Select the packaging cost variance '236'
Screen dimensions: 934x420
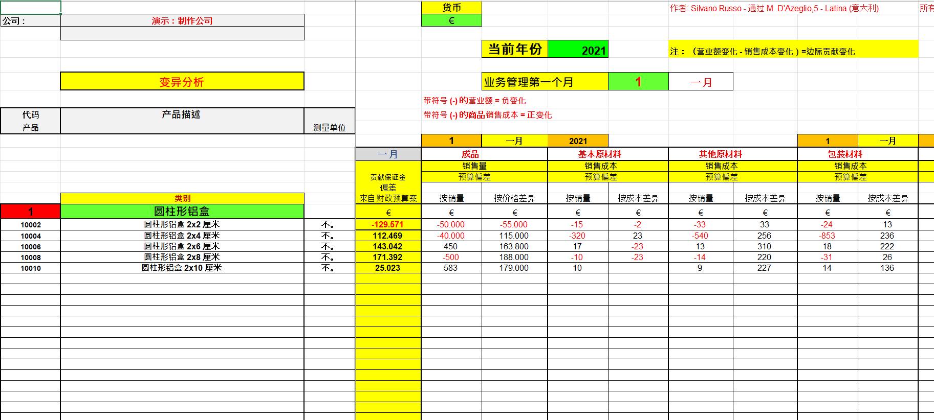pyautogui.click(x=887, y=236)
